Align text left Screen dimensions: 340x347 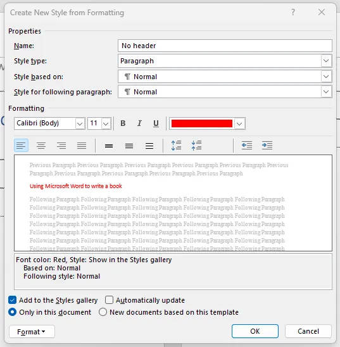pyautogui.click(x=21, y=146)
